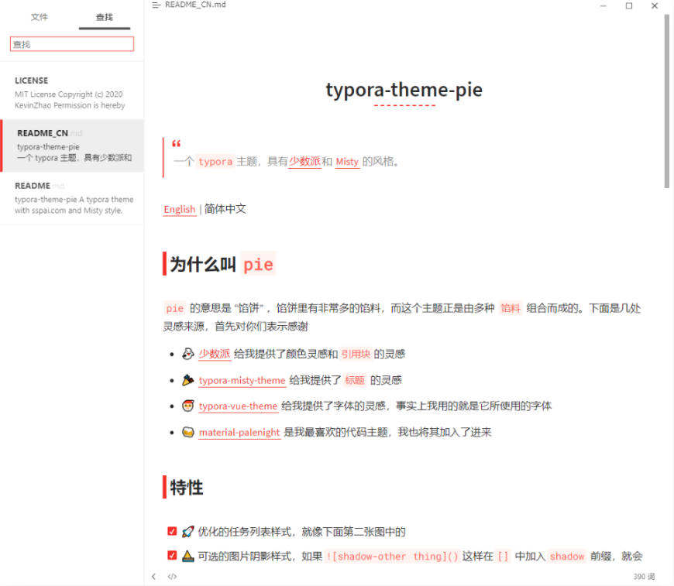Click the [] inline code in task item
This screenshot has width=674, height=586.
pyautogui.click(x=503, y=557)
